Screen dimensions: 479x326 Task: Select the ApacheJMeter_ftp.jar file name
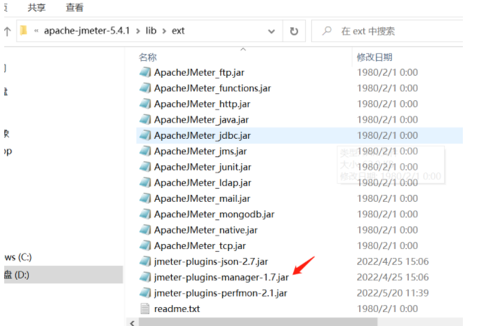[x=199, y=73]
